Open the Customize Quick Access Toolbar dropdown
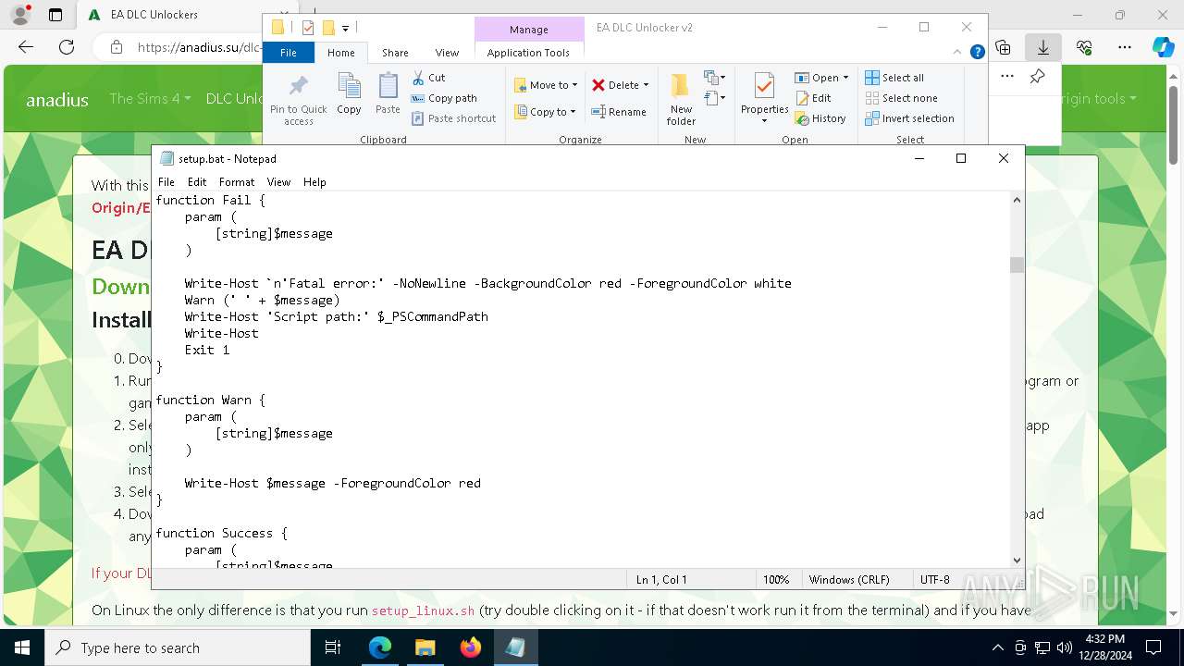1184x666 pixels. click(x=345, y=29)
